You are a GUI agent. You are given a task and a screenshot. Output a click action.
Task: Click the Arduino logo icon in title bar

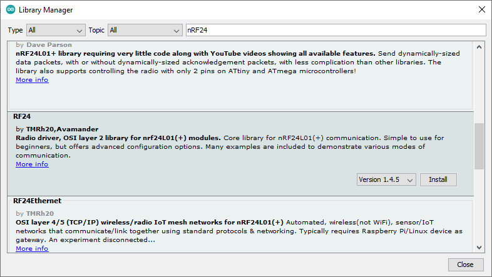coord(11,10)
